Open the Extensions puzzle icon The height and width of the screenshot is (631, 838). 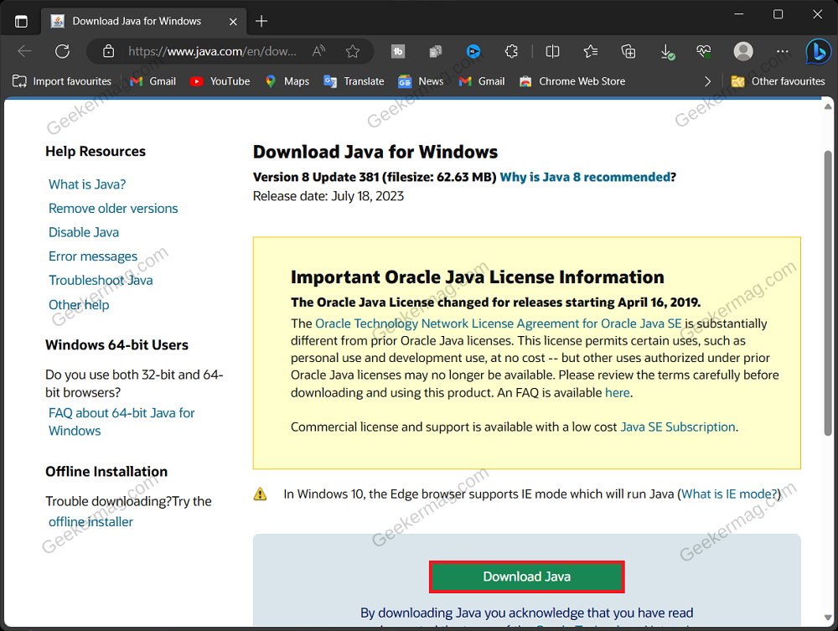[511, 51]
